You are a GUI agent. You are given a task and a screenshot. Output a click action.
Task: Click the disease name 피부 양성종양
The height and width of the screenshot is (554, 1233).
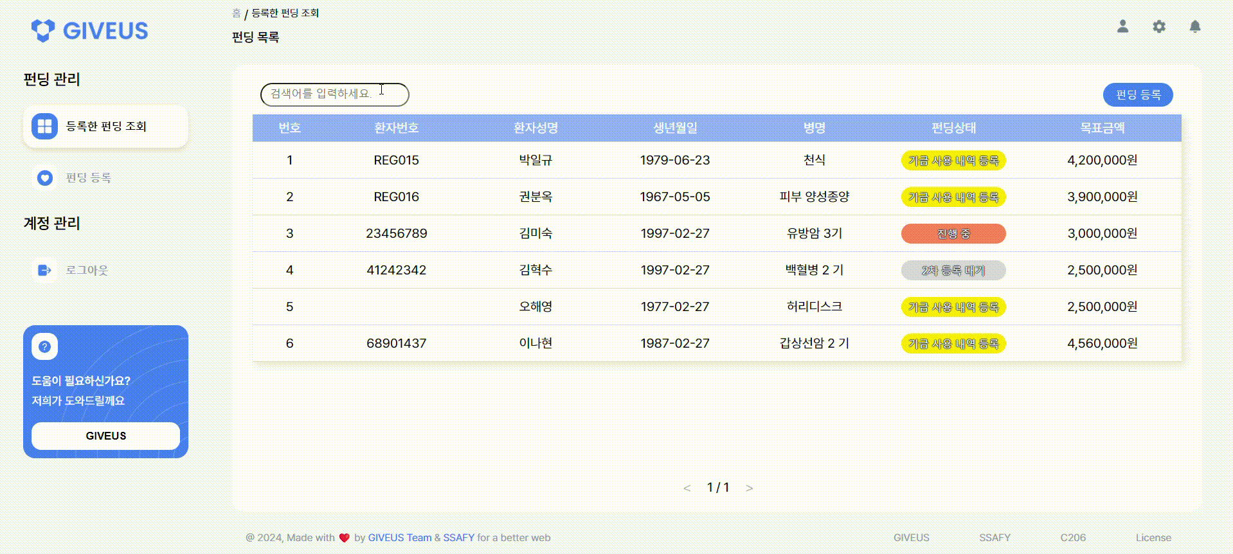tap(814, 197)
